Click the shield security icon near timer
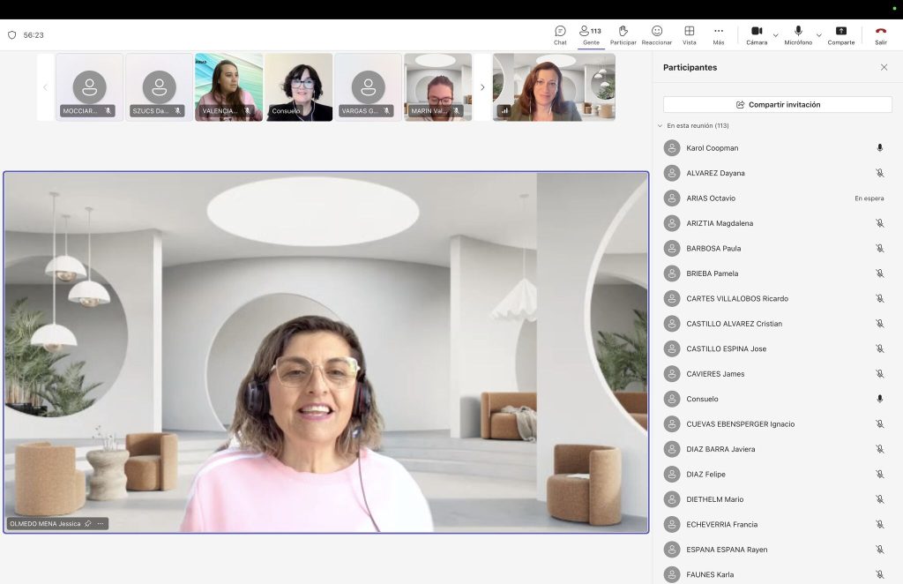This screenshot has width=903, height=584. point(12,35)
